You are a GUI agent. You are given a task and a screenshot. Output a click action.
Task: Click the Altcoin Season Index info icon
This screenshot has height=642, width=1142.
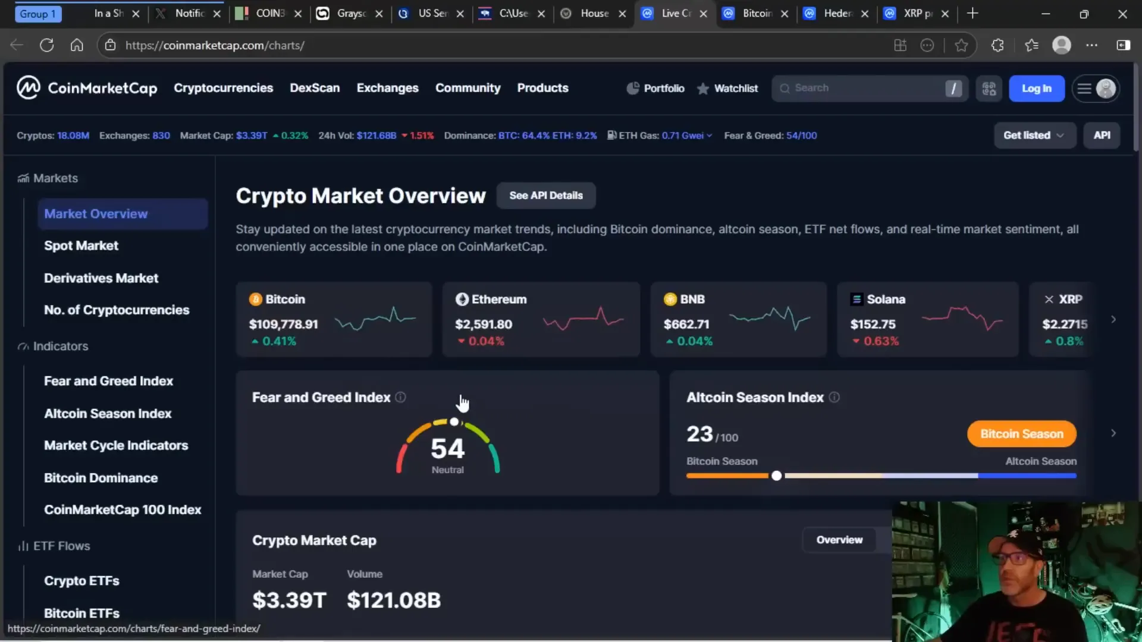pos(834,397)
